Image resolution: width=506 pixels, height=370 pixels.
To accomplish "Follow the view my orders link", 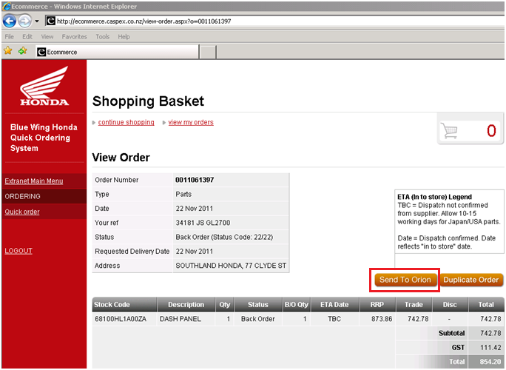I will pyautogui.click(x=191, y=122).
